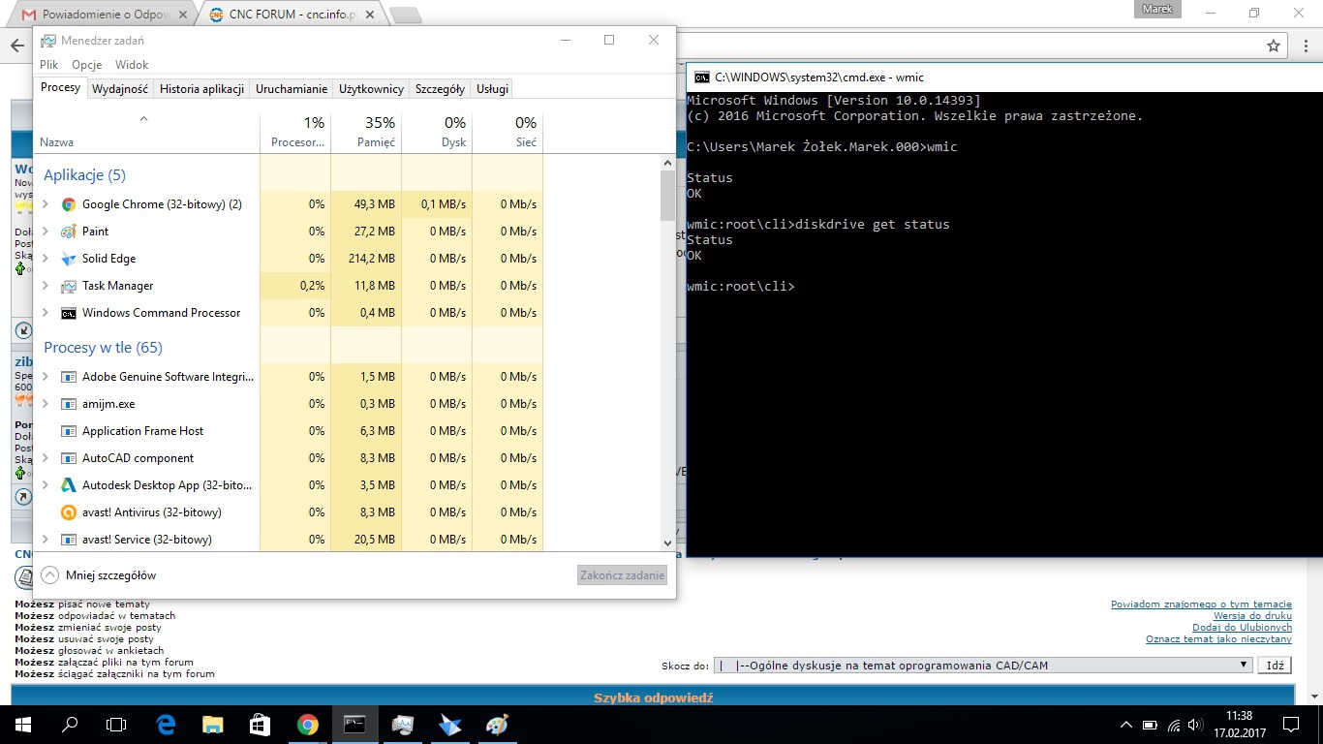Expand the Google Chrome (32-bitowy) process group

(46, 204)
